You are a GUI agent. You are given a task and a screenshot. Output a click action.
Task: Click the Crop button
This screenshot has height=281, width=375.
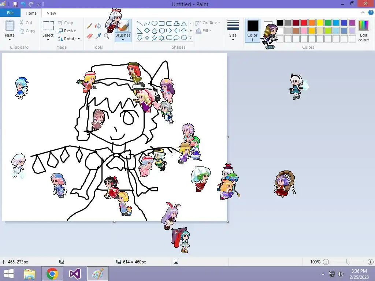pos(66,23)
